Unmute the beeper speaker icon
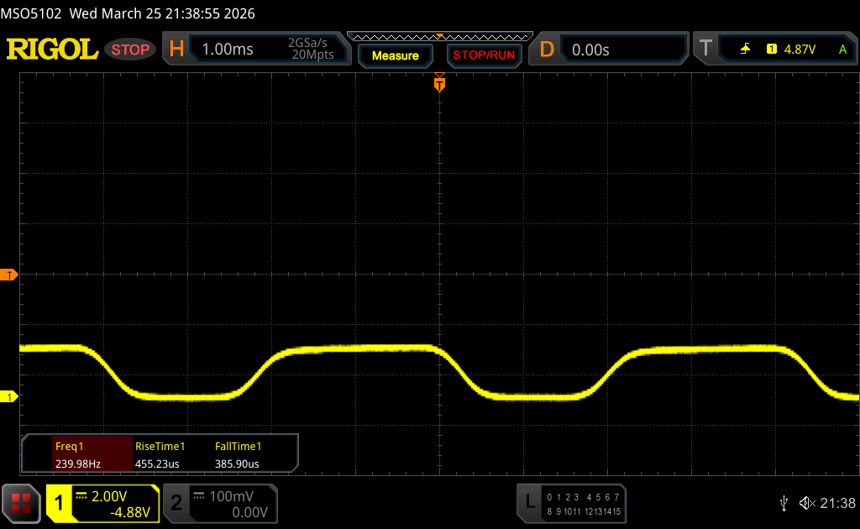The width and height of the screenshot is (860, 529). (x=806, y=503)
